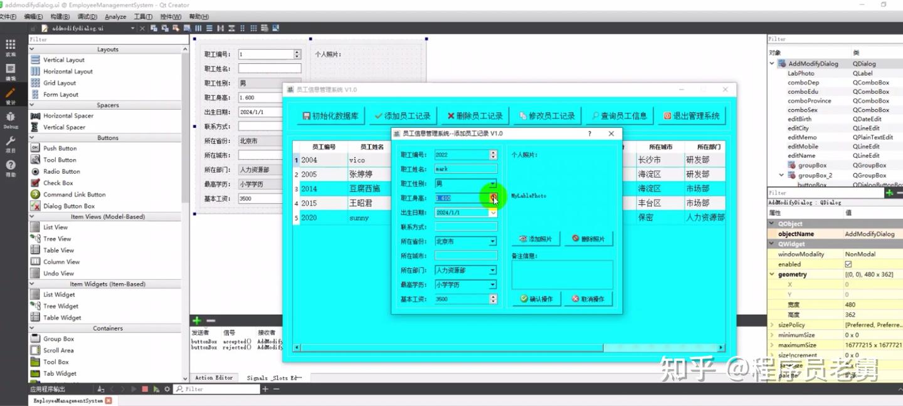Open the 出生日期 date picker dropdown
Screen dimensions: 903x406
click(492, 212)
